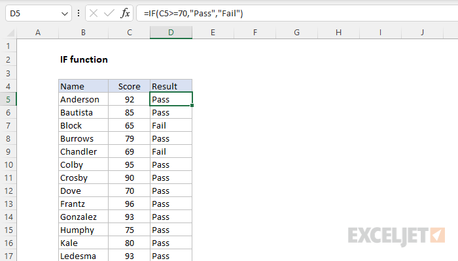
Task: Select the cell containing Chandler
Action: click(83, 151)
